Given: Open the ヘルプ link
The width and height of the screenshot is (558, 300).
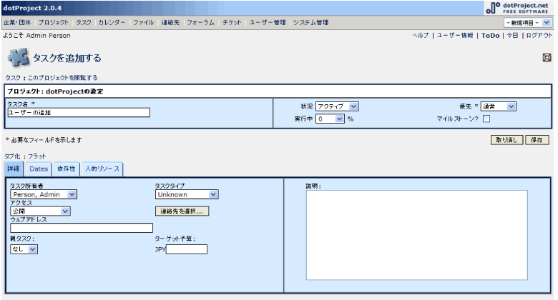Looking at the screenshot, I should 420,35.
